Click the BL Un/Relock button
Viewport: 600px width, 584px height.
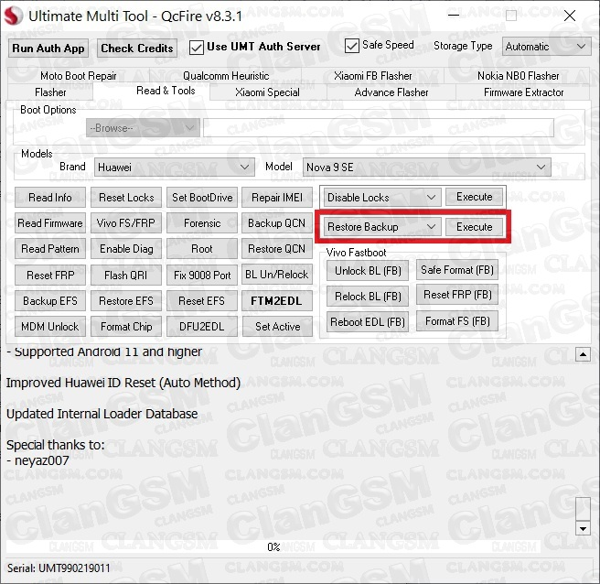pyautogui.click(x=277, y=275)
